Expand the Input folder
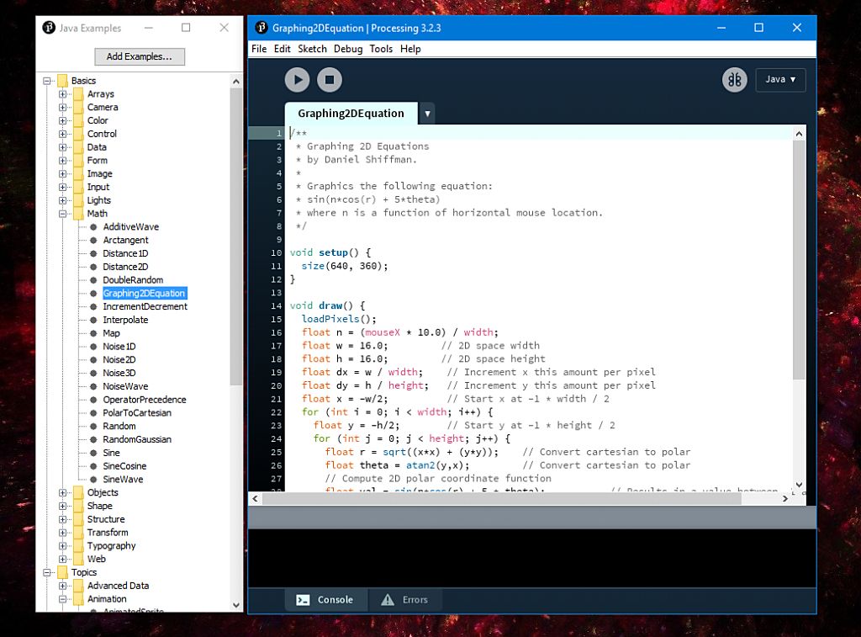 click(62, 187)
